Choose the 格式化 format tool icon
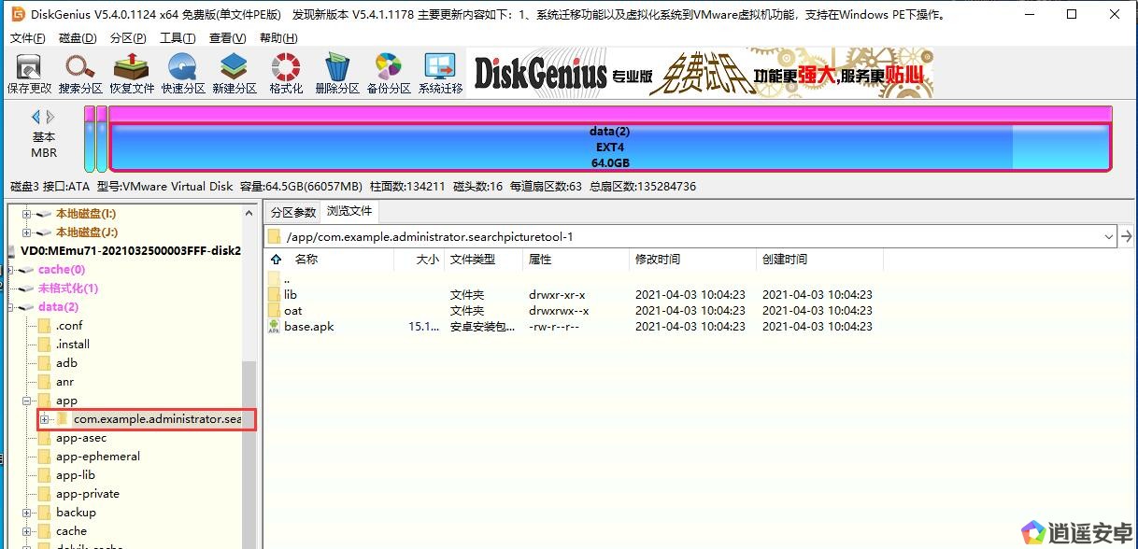The image size is (1138, 549). [x=286, y=74]
